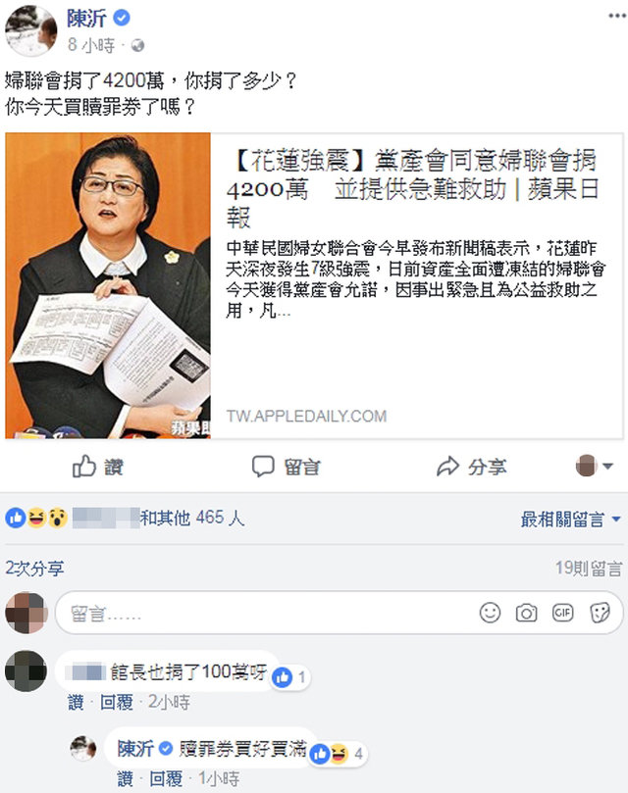Open the Apple Daily article thumbnail image
The image size is (628, 793).
108,286
